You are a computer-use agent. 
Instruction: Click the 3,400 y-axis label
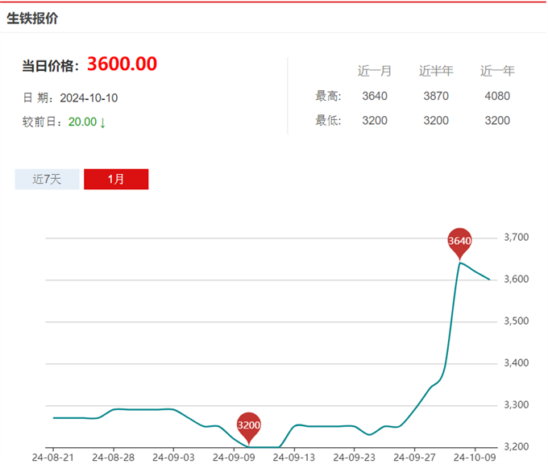coord(516,363)
